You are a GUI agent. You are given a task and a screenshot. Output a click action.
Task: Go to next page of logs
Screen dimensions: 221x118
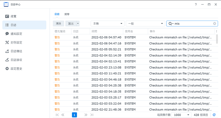point(86,115)
